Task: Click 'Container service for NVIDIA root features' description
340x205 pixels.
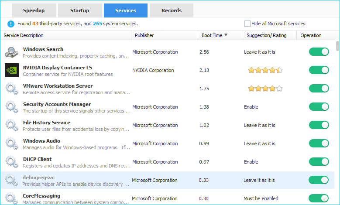Action: coord(68,74)
